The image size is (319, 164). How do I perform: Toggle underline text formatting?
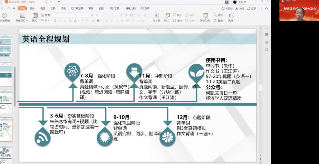[65, 21]
